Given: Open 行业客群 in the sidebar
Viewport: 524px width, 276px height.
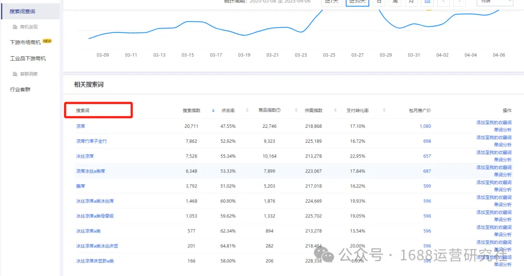Looking at the screenshot, I should 20,89.
